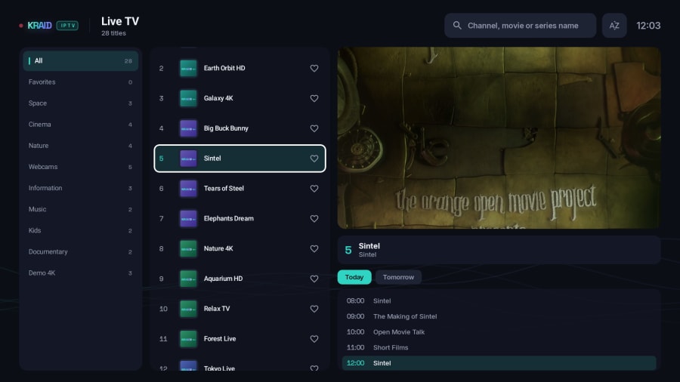Screen dimensions: 680x382
Task: Click the Big Buck Bunny channel logo
Action: (188, 128)
